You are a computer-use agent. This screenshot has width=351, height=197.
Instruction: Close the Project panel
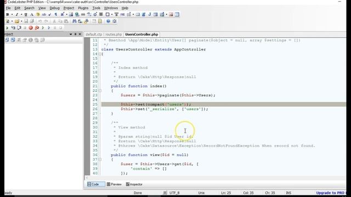tap(80, 34)
